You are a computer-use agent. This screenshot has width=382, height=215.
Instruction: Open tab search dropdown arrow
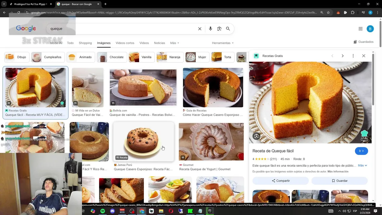pos(4,4)
